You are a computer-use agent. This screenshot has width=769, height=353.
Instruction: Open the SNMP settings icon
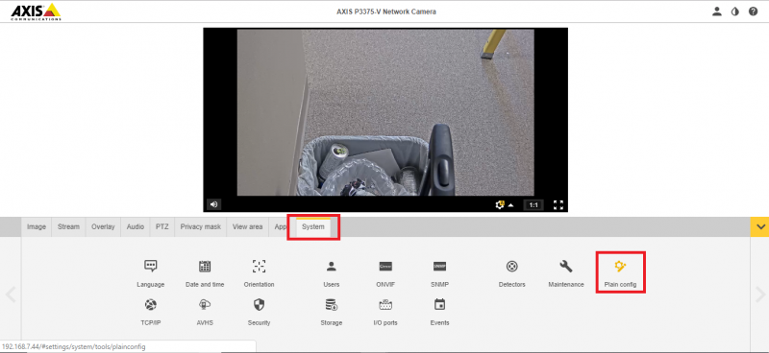coord(439,267)
